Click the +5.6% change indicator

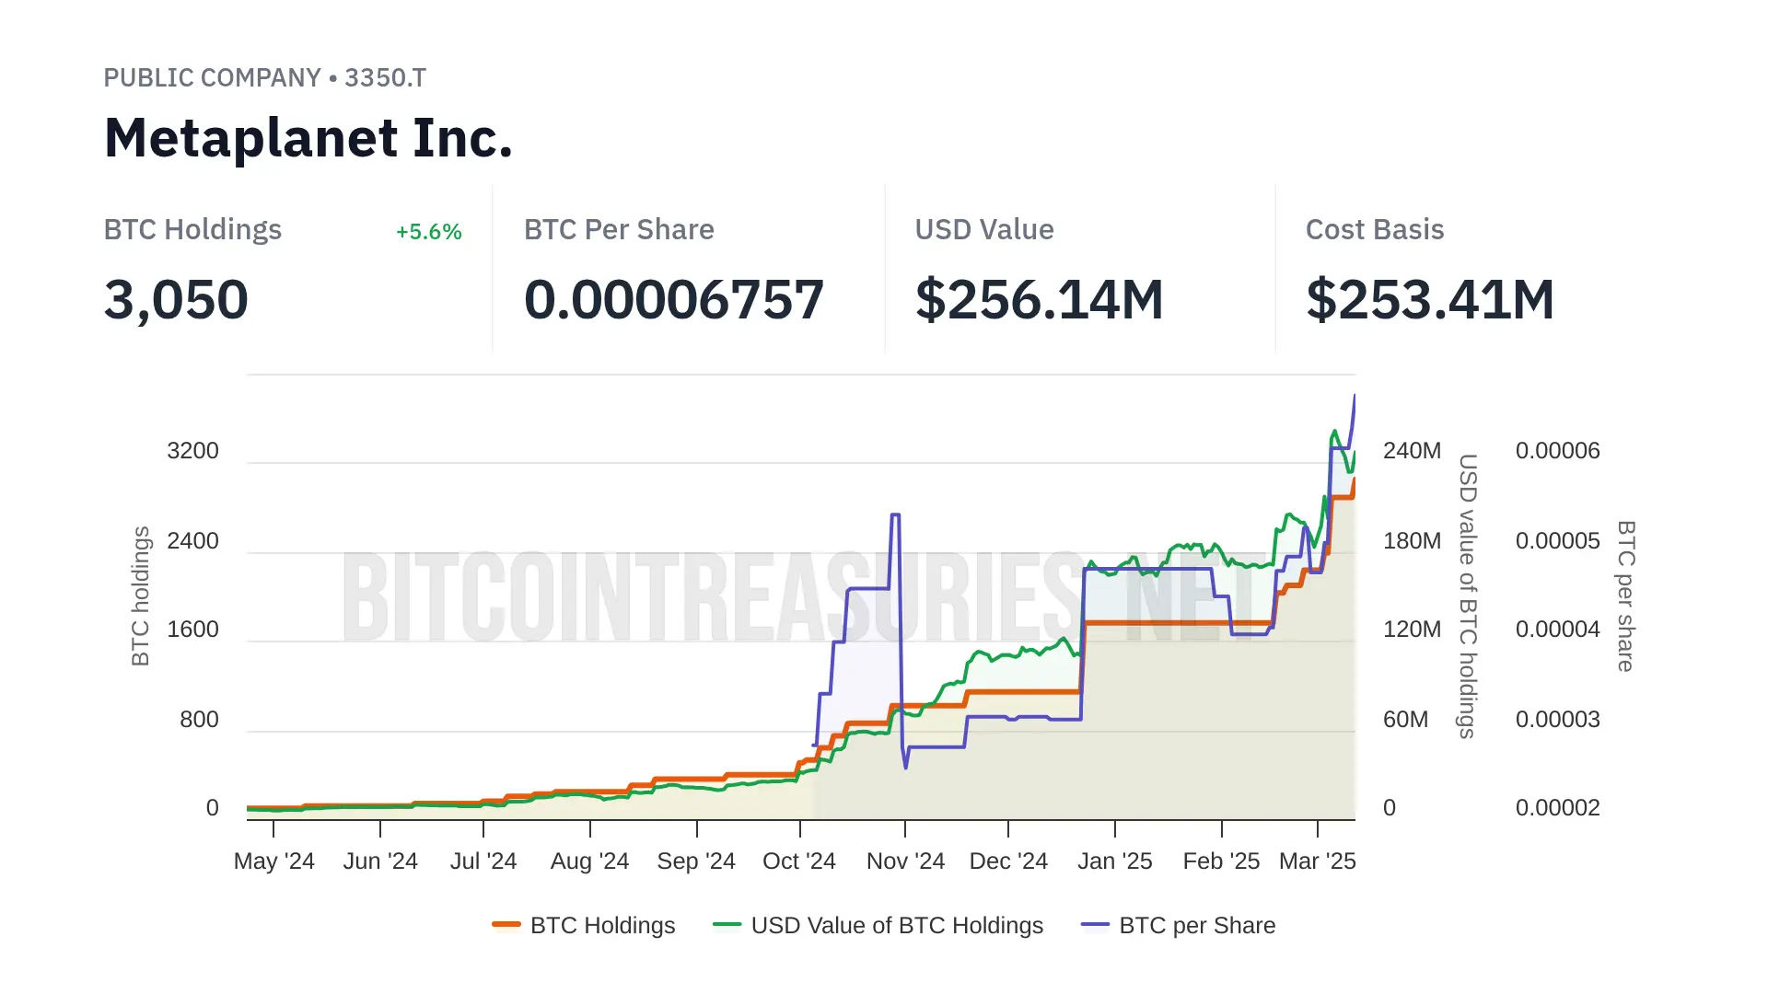pos(428,232)
